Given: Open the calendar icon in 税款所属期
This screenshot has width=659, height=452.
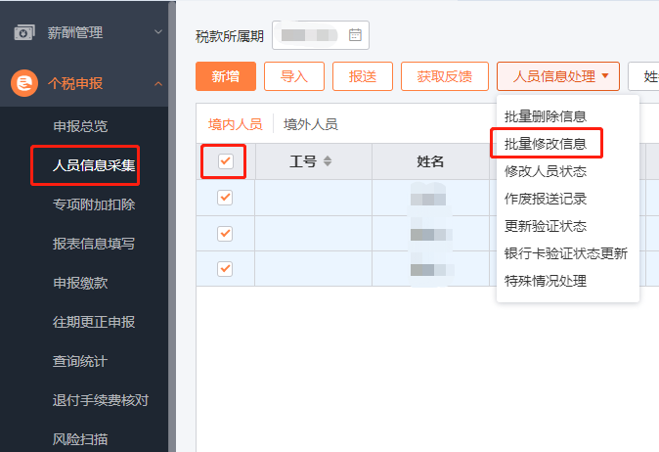Looking at the screenshot, I should pos(355,35).
